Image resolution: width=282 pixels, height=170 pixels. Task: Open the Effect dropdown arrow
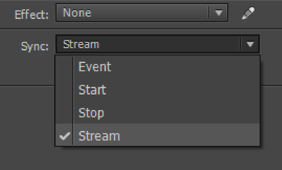(x=219, y=13)
